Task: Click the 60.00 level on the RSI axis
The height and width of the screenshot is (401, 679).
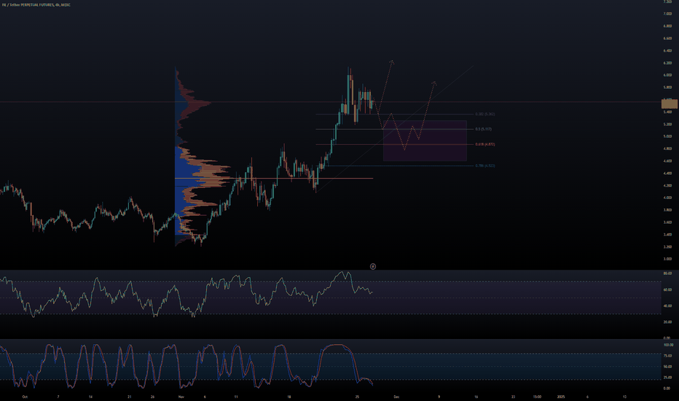Action: pyautogui.click(x=667, y=289)
